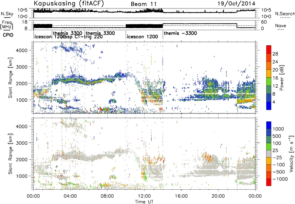Click the "Kapuskasing (fitACF)" plot title
This screenshot has width=295, height=204.
point(69,4)
